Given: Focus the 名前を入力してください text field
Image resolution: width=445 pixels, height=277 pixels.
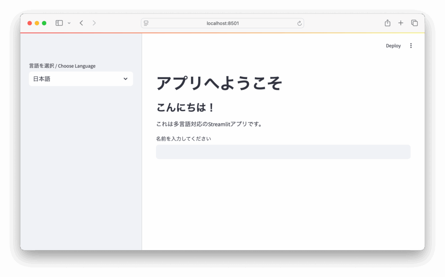Looking at the screenshot, I should click(x=283, y=152).
